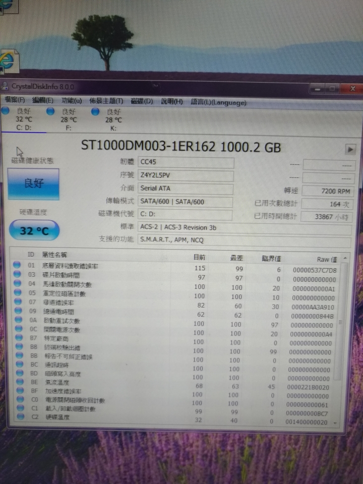The width and height of the screenshot is (363, 484).
Task: Click the ID column header
Action: (x=31, y=254)
